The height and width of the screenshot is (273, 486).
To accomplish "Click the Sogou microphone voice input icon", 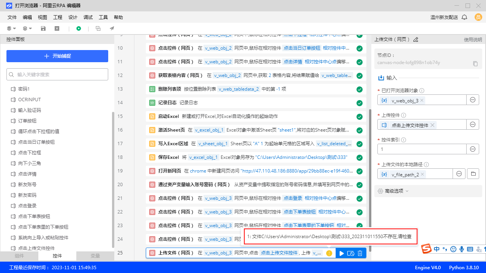I will click(461, 249).
